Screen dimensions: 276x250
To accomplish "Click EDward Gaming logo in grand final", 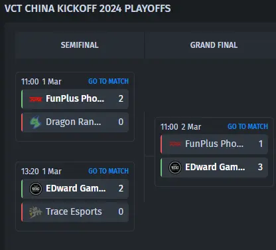I will [175, 168].
